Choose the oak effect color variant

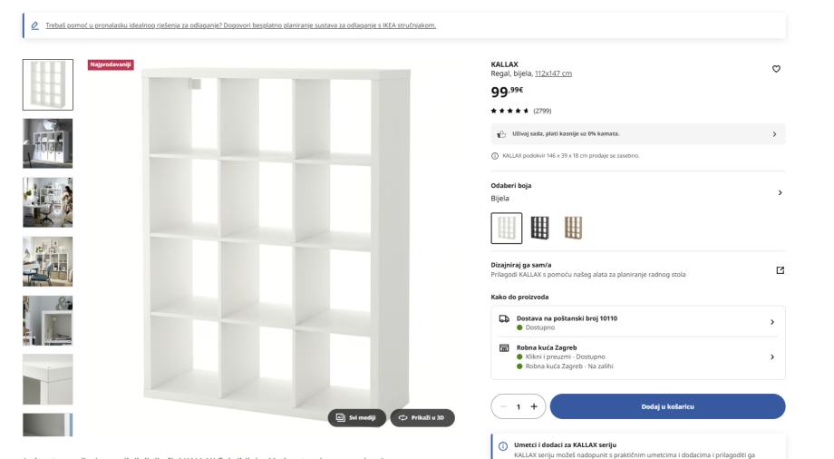click(x=573, y=229)
